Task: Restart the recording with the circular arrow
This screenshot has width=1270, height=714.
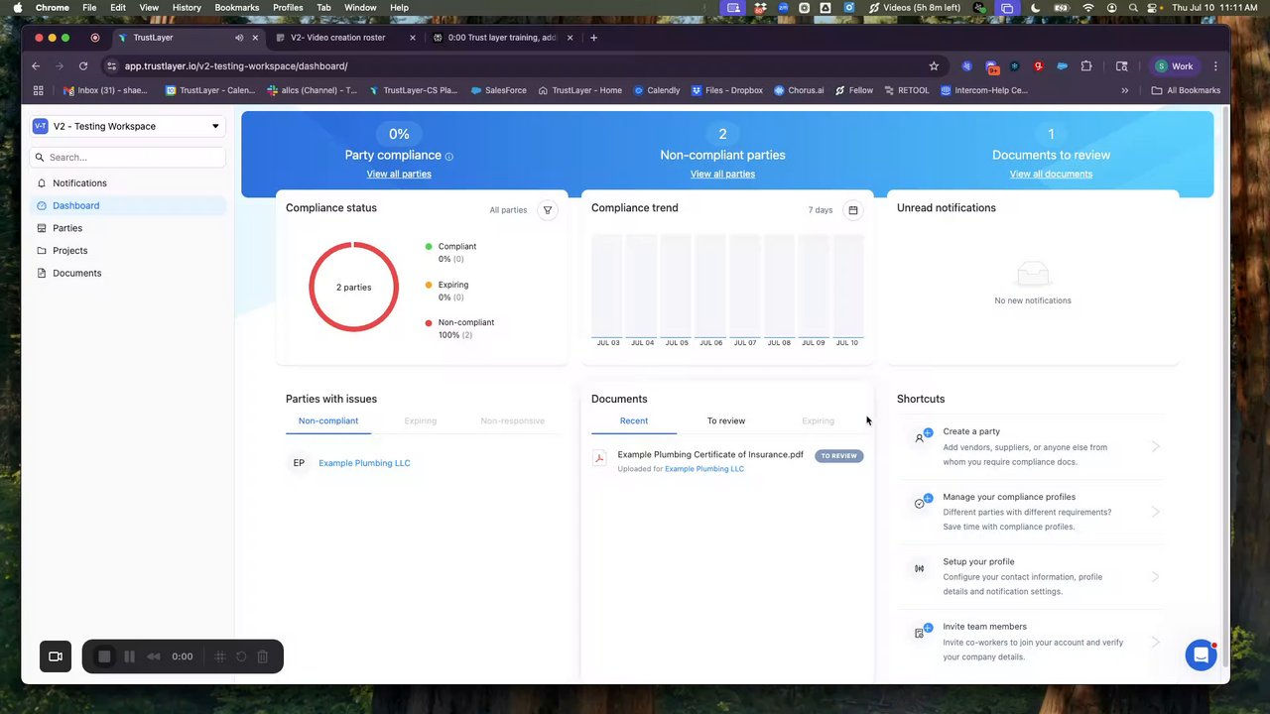Action: pos(241,656)
